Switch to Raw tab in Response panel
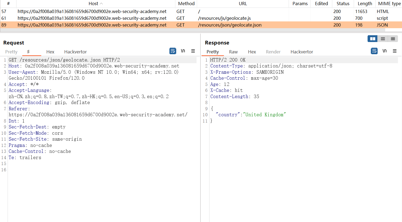 [x=233, y=52]
